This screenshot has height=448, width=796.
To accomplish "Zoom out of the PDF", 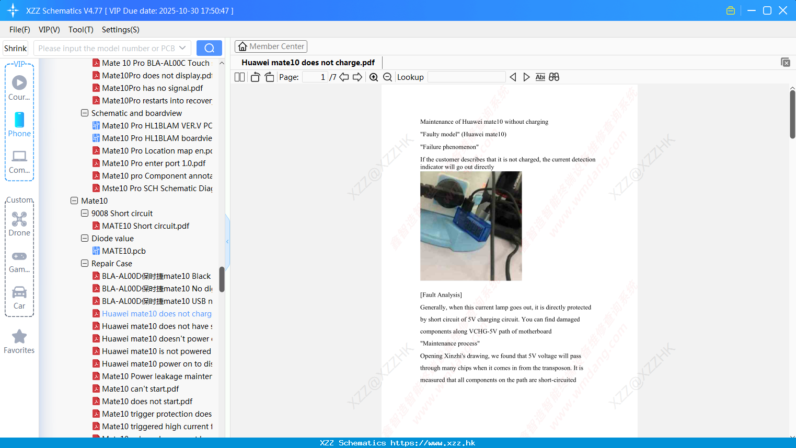I will pyautogui.click(x=388, y=77).
